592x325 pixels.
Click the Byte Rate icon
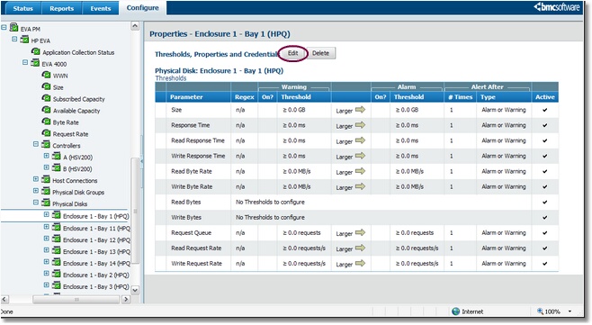tap(46, 122)
